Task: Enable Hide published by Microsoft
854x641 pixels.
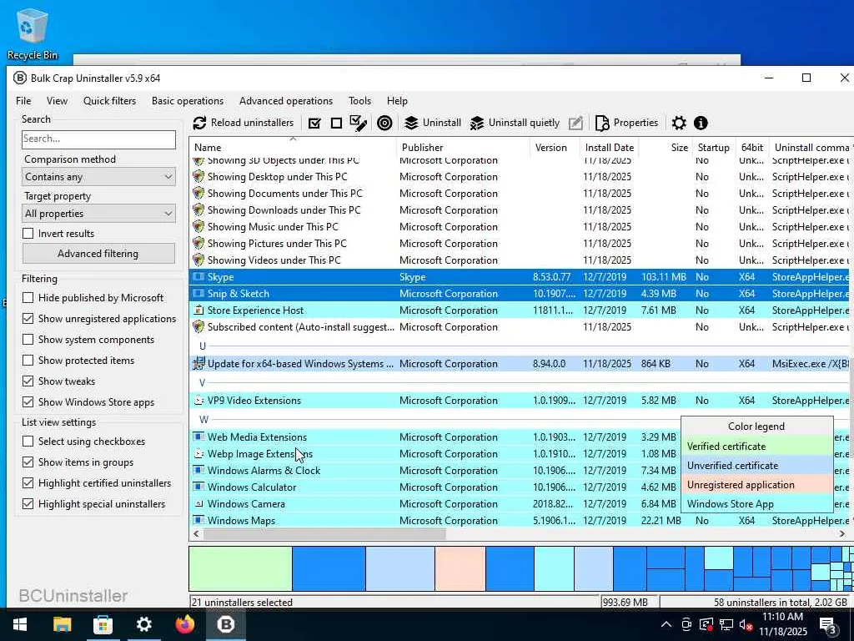Action: click(28, 298)
